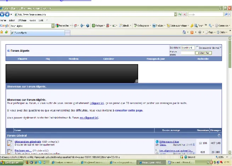
Task: Open the zoom level 100% dropdown
Action: [227, 157]
